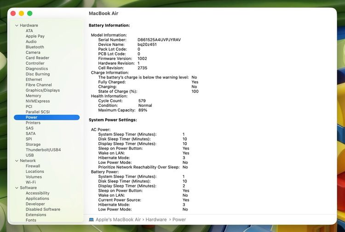Open Applications software list
This screenshot has height=232, width=345.
(x=37, y=199)
